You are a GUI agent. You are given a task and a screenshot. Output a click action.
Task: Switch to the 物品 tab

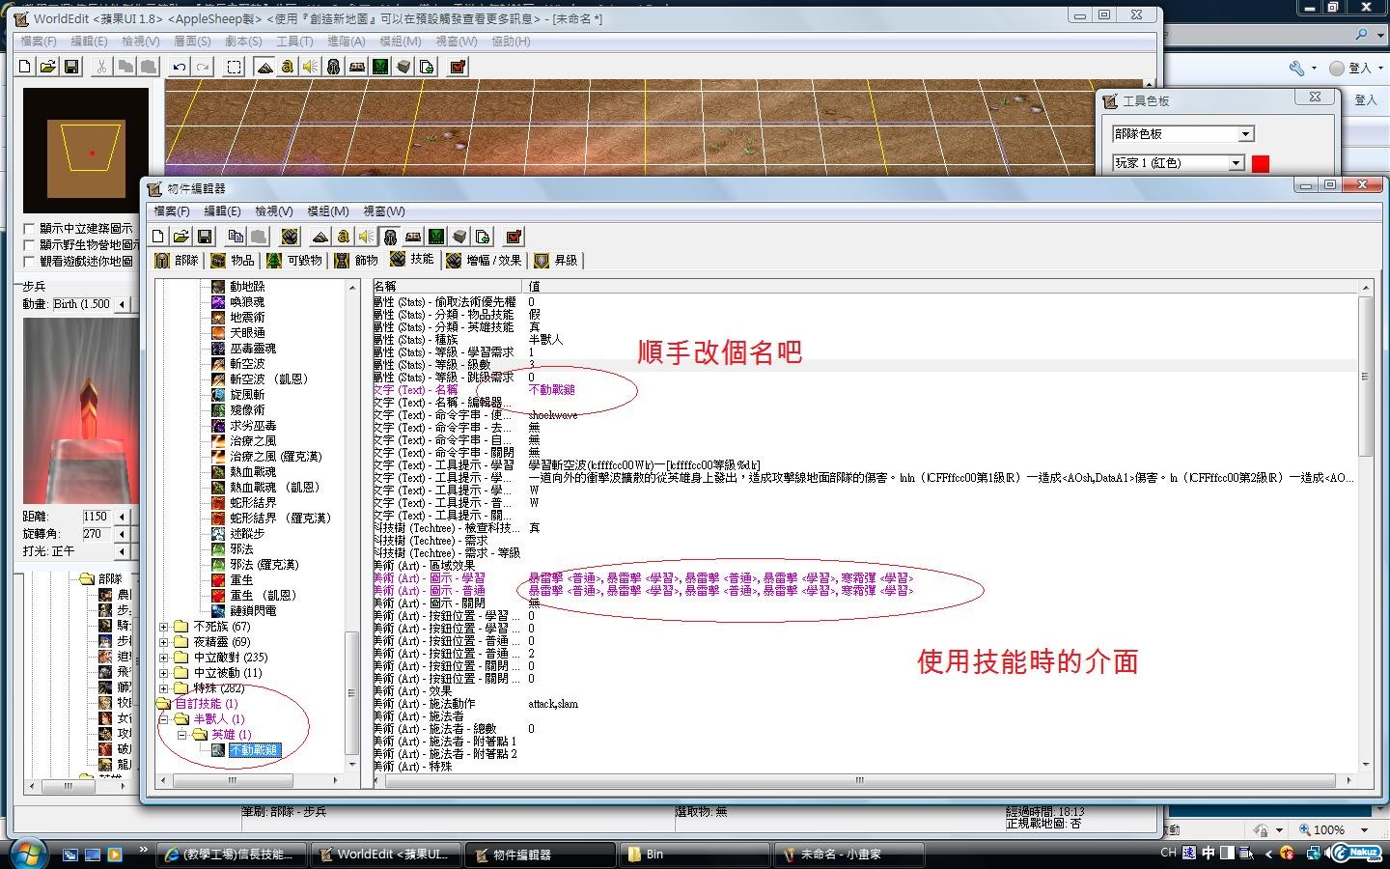234,260
